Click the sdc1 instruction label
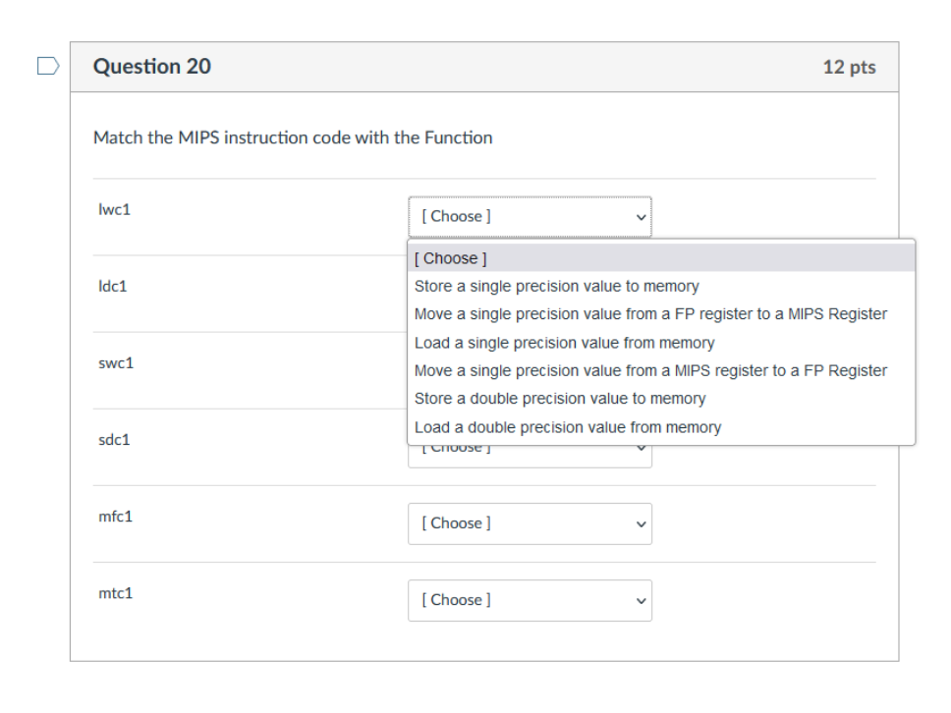Image resolution: width=951 pixels, height=713 pixels. 115,440
